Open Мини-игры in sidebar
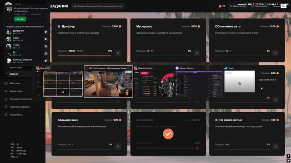The image size is (291, 163). pyautogui.click(x=16, y=91)
